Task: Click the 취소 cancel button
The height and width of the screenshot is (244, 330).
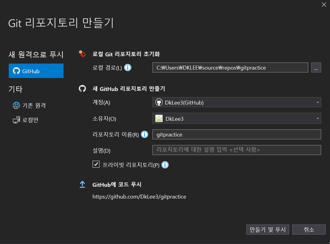Action: [309, 230]
